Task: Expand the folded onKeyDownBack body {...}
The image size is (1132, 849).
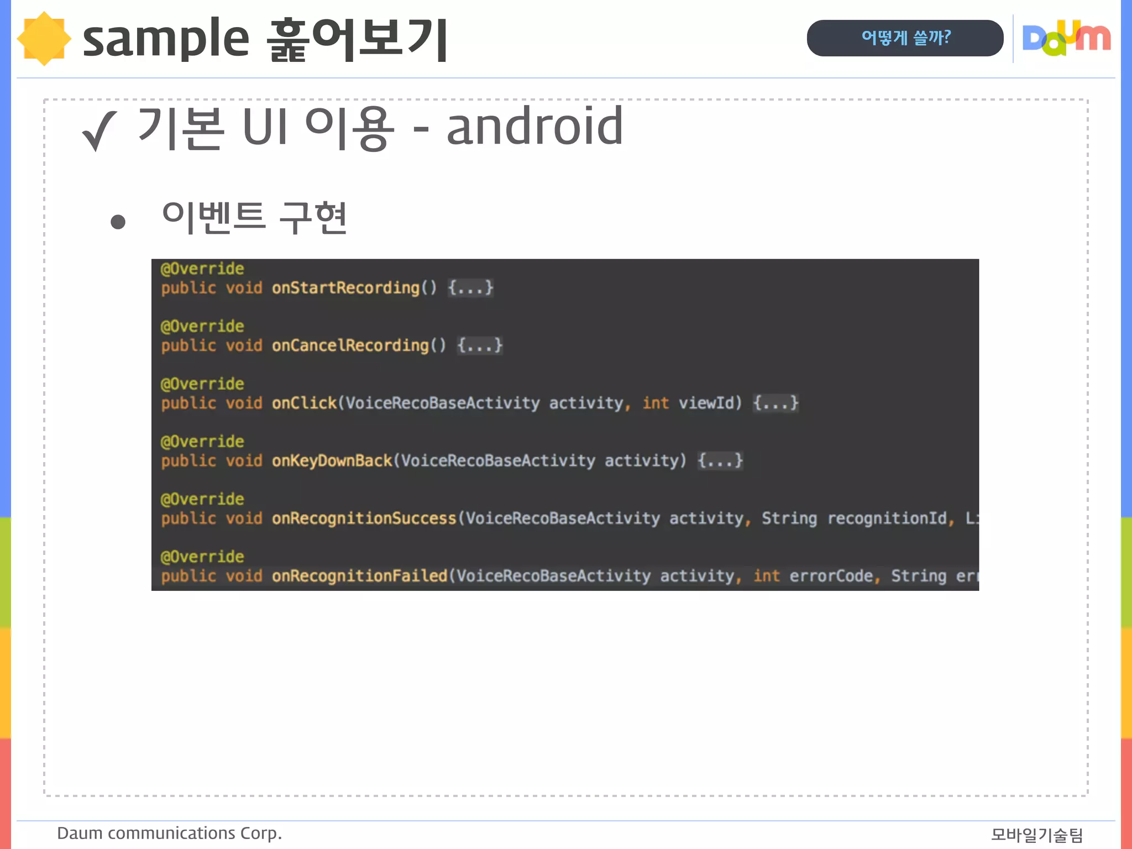Action: coord(720,460)
